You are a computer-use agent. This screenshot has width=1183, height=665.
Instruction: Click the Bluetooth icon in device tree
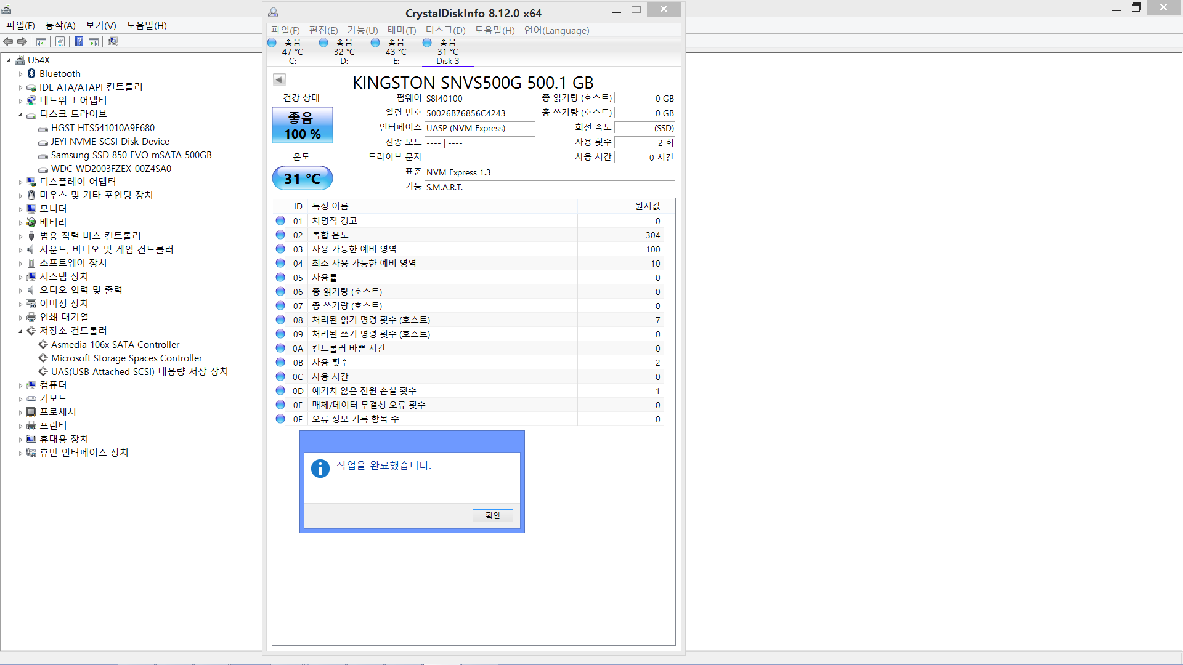[x=31, y=73]
